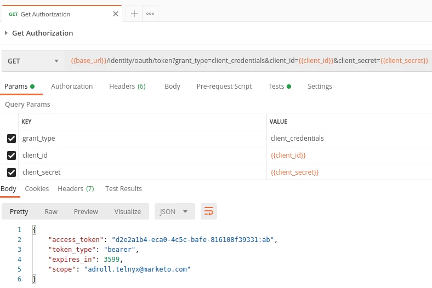Uncheck the client_secret parameter
This screenshot has height=288, width=432.
tap(12, 172)
